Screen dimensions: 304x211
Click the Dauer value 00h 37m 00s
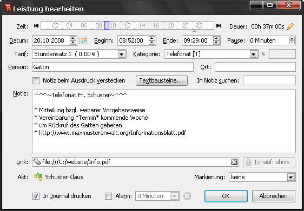[268, 26]
